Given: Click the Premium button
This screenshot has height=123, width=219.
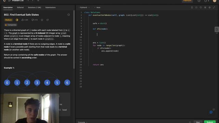Looking at the screenshot, I should coord(187,1).
